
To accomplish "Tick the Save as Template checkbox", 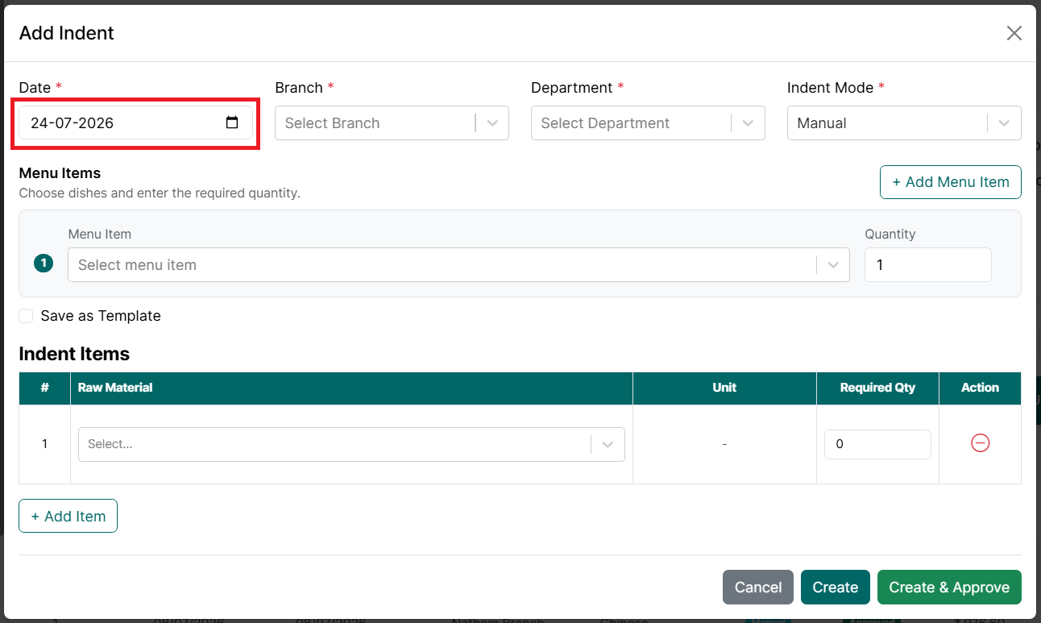I will pos(26,316).
